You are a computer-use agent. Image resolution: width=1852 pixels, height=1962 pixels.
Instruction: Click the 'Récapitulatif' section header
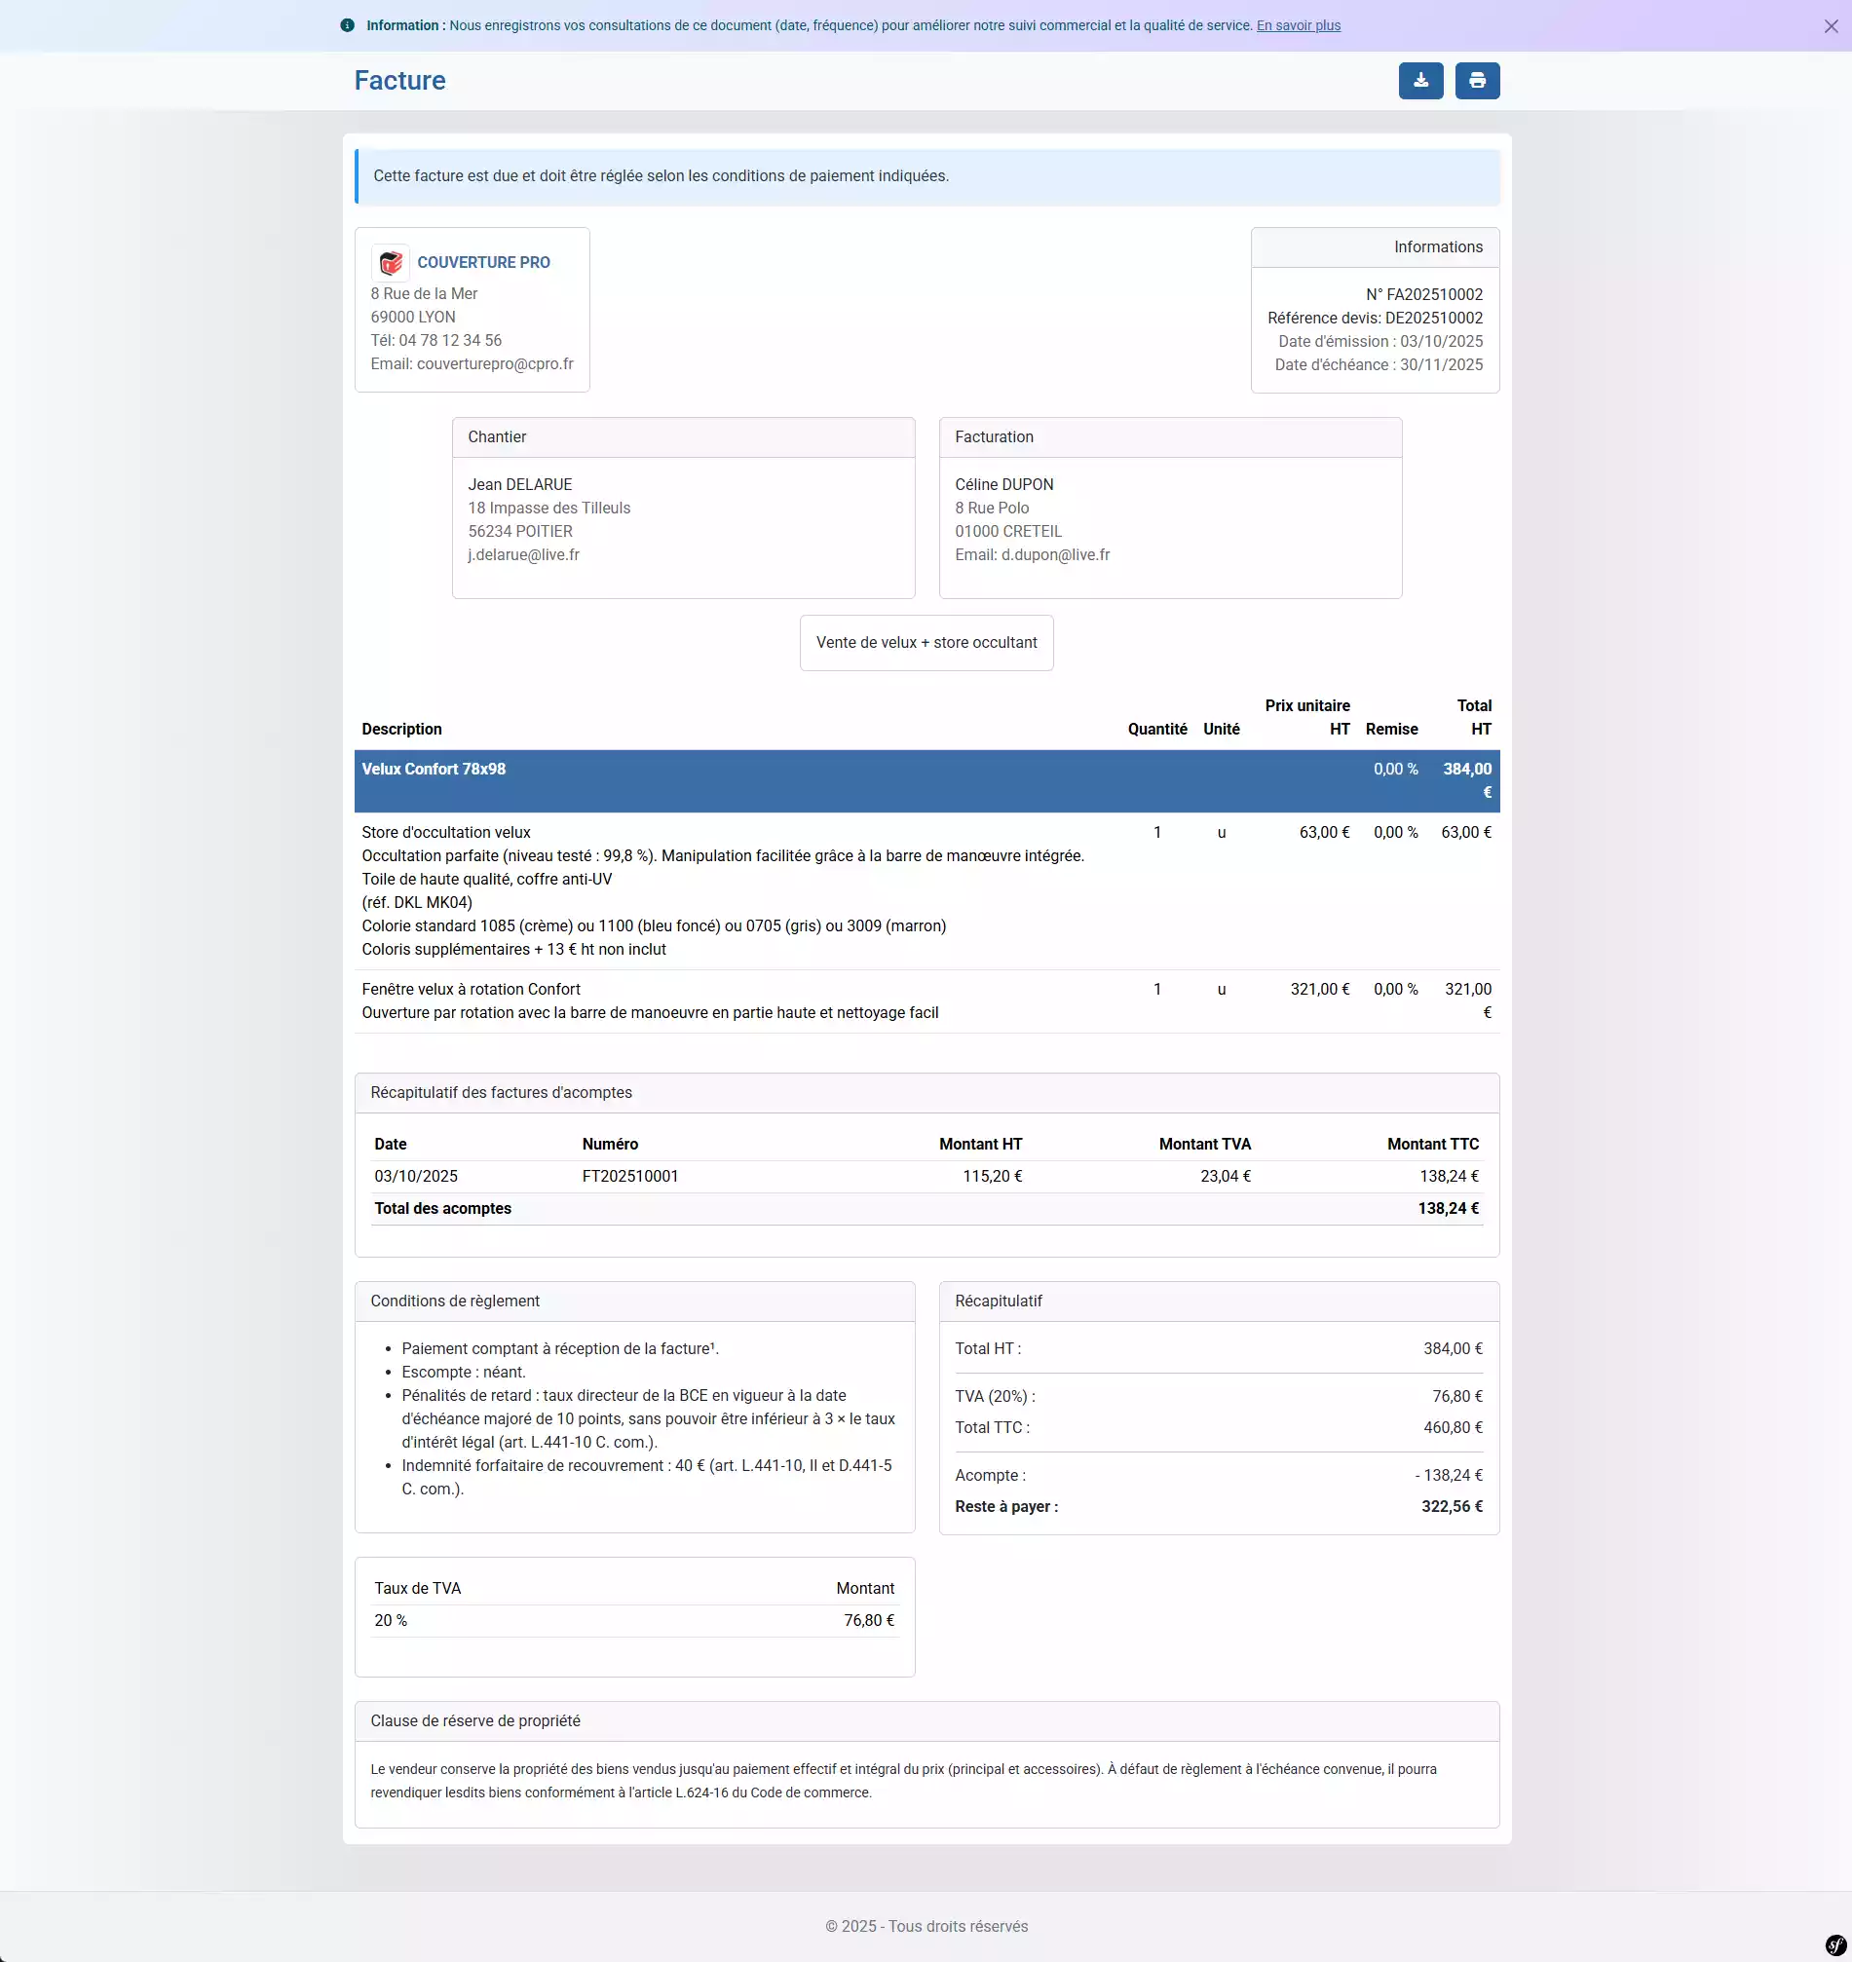point(998,1301)
